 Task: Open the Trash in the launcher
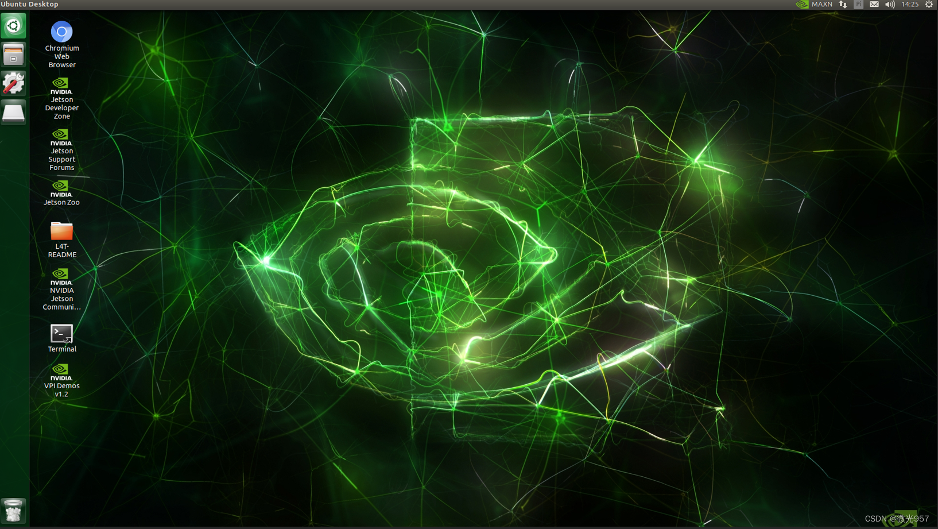point(13,511)
